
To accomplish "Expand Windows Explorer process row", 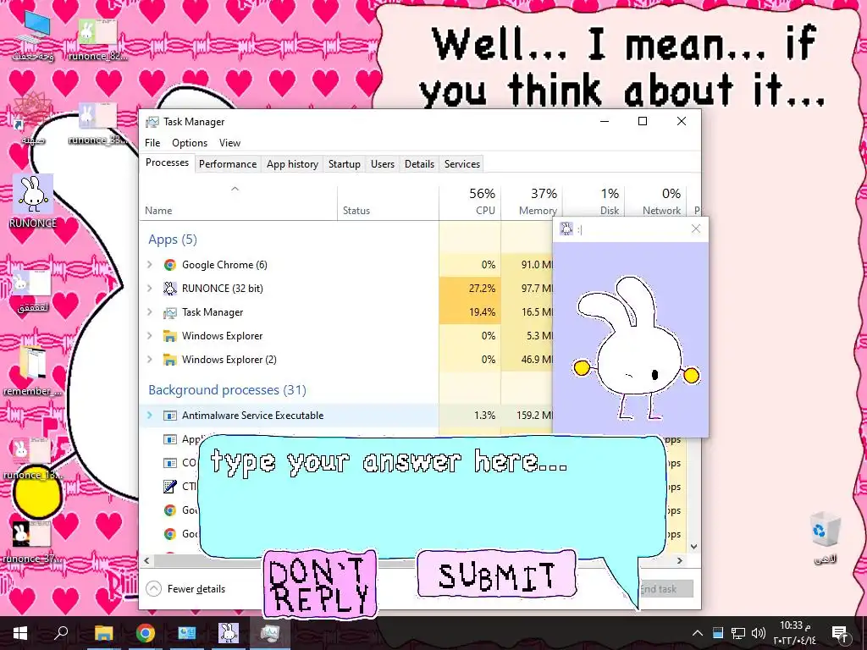I will tap(149, 336).
